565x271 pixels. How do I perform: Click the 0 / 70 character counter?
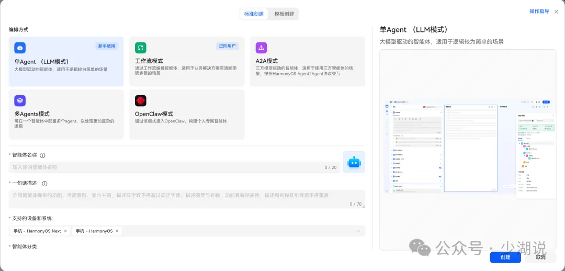click(356, 204)
